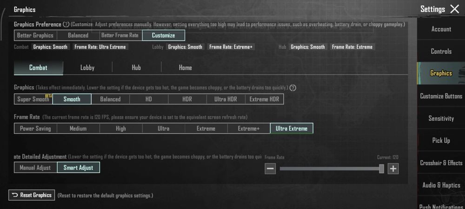Decrease frame rate with minus button
The image size is (465, 209).
tap(270, 169)
